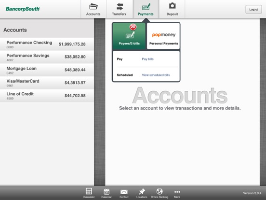Open the Visa/MasterCard account

tap(47, 83)
